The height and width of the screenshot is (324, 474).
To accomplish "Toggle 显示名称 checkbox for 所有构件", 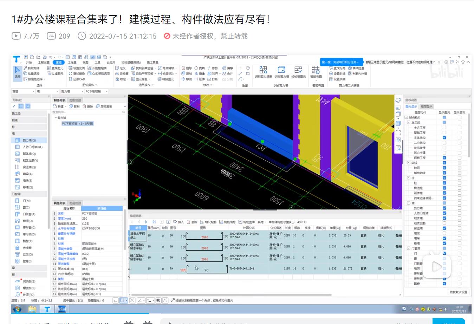I will 459,117.
